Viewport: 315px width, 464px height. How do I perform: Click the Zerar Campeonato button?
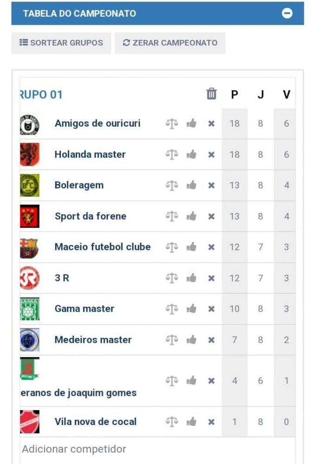170,43
